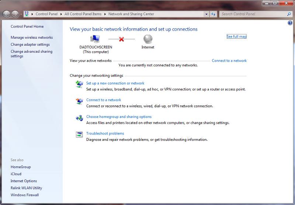Click the Forward navigation arrow button
The height and width of the screenshot is (205, 295).
tap(15, 14)
